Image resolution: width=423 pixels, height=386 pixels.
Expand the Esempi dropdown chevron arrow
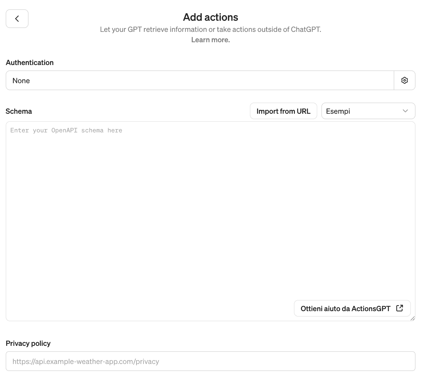pos(405,111)
